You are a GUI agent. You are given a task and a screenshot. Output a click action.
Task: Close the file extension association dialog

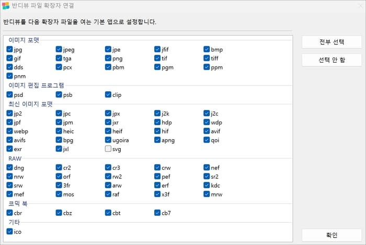(x=361, y=6)
